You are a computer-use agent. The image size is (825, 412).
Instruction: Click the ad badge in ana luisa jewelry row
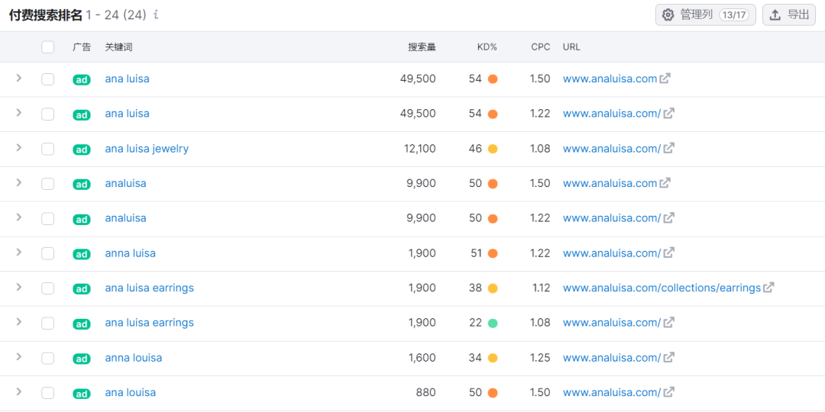click(82, 150)
